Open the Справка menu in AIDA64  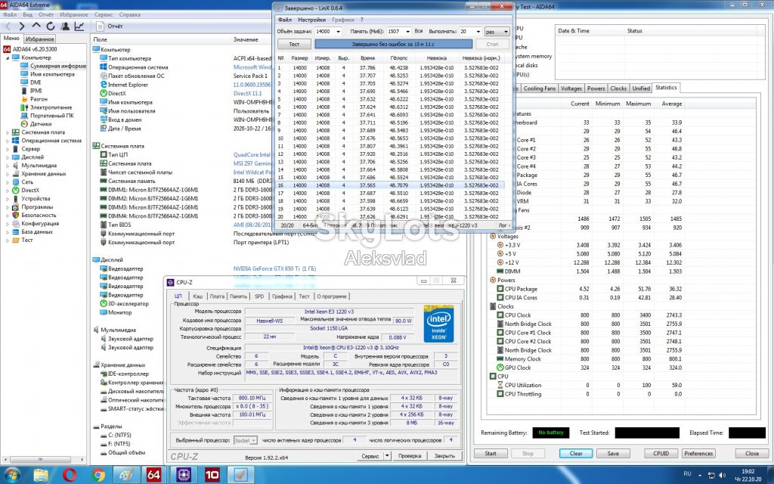(x=130, y=15)
